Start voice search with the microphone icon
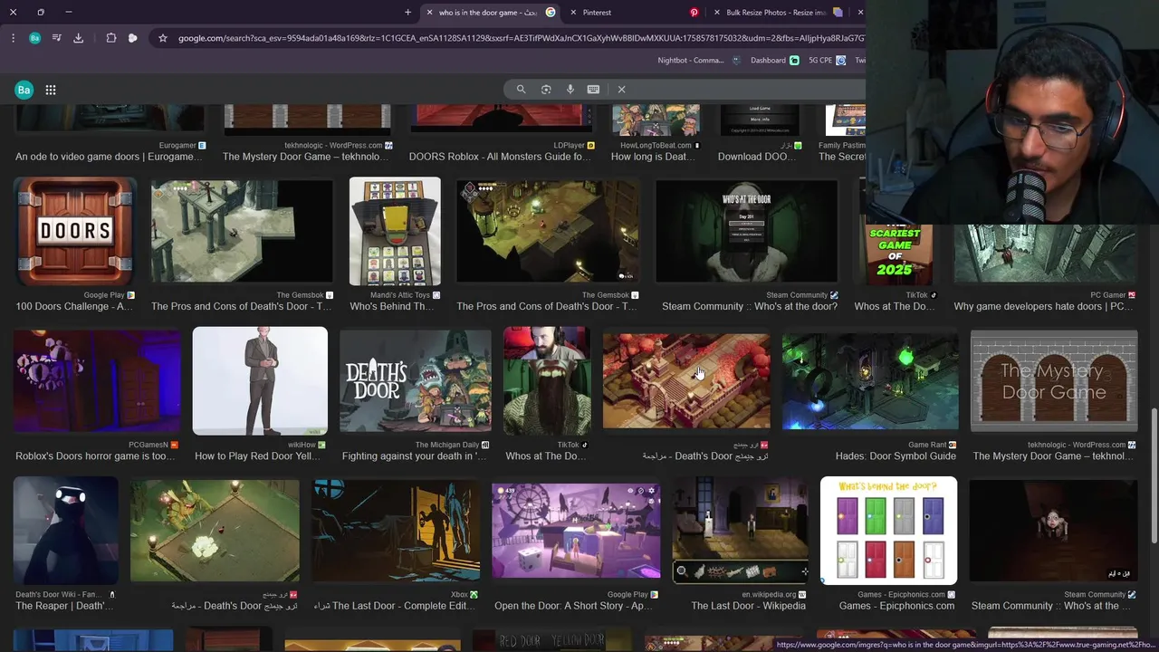1159x652 pixels. pyautogui.click(x=570, y=90)
